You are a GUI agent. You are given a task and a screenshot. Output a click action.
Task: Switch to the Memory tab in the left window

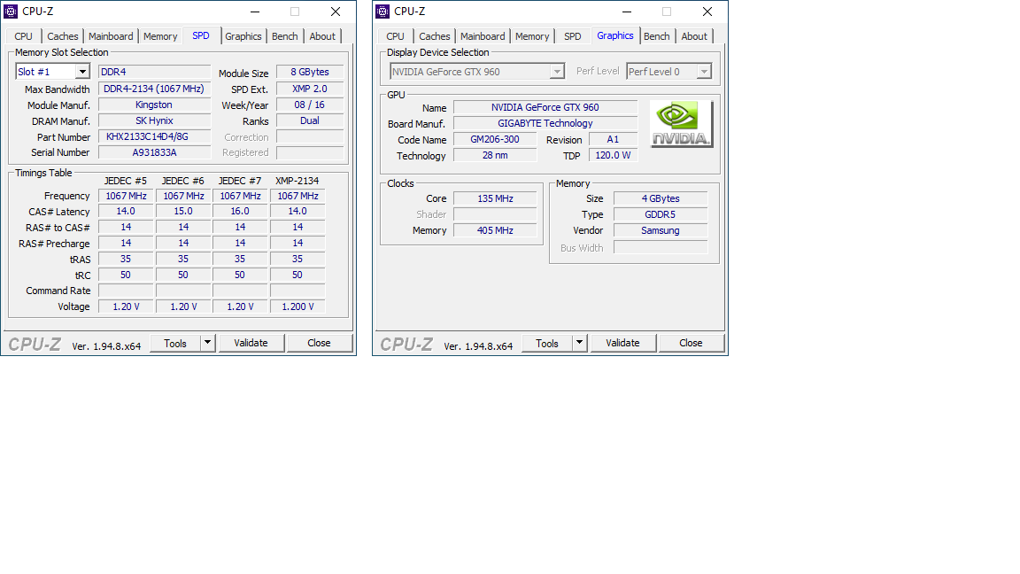(160, 36)
